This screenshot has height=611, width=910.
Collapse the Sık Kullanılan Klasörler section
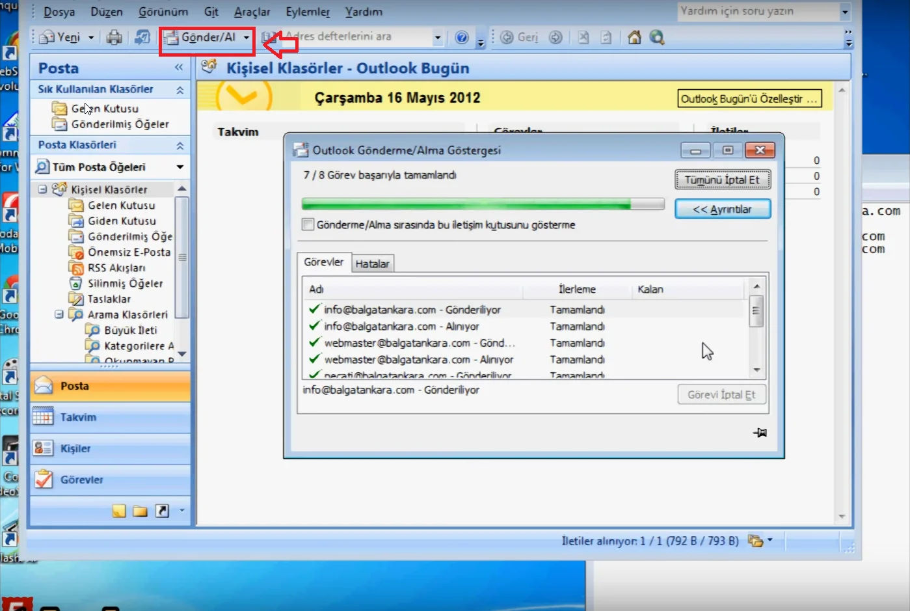(x=180, y=90)
